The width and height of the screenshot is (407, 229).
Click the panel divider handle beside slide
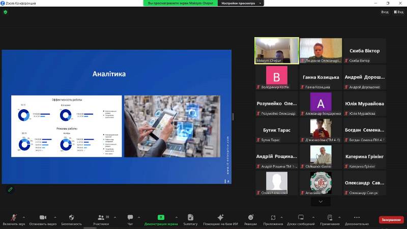pyautogui.click(x=233, y=117)
